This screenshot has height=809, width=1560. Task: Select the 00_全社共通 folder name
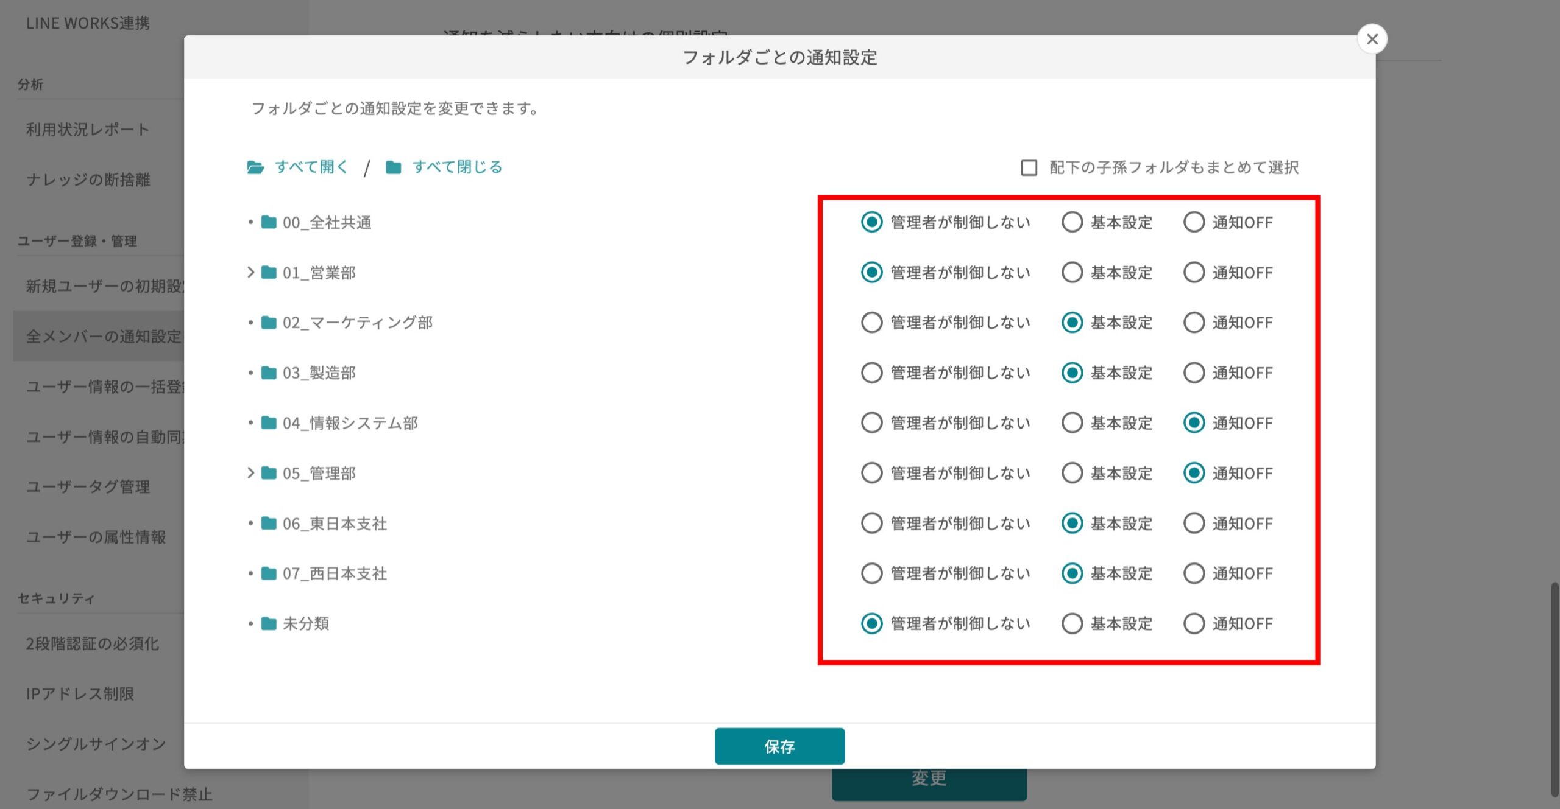tap(327, 222)
